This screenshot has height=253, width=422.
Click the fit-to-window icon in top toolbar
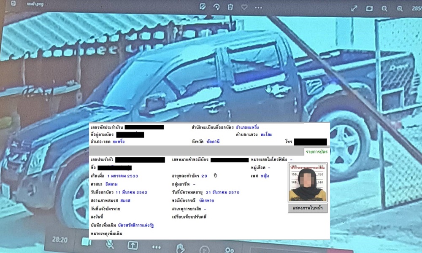(x=369, y=8)
